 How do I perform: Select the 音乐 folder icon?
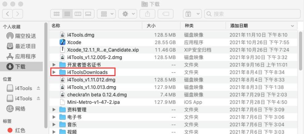tap(63, 125)
